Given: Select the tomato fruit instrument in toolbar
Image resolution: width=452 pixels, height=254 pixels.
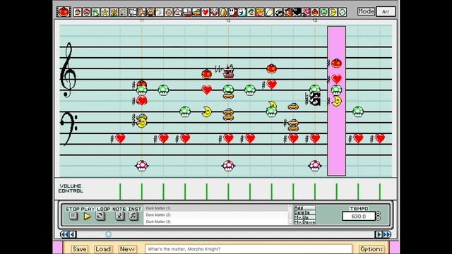Looking at the screenshot, I should 315,12.
